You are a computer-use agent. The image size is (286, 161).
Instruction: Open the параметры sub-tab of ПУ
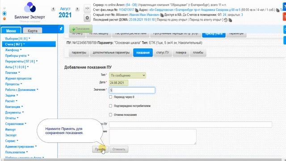pyautogui.click(x=79, y=53)
